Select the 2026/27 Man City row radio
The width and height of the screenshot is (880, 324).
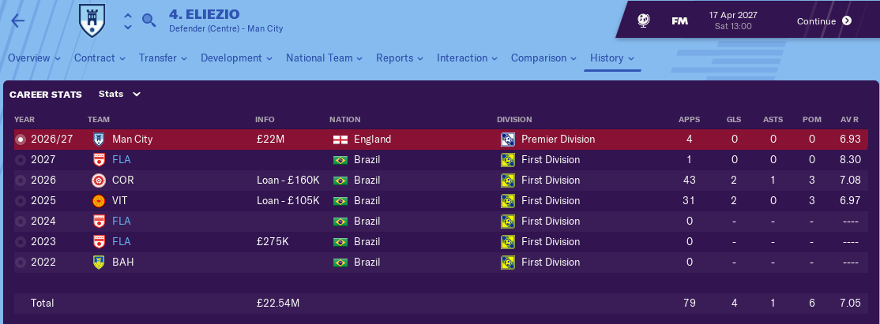click(21, 140)
